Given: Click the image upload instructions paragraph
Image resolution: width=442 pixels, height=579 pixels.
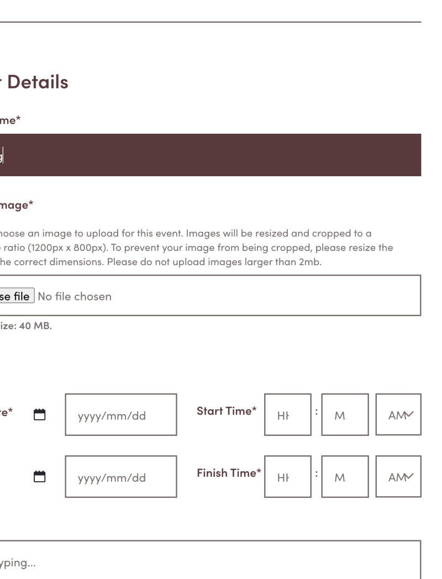Looking at the screenshot, I should click(x=193, y=248).
